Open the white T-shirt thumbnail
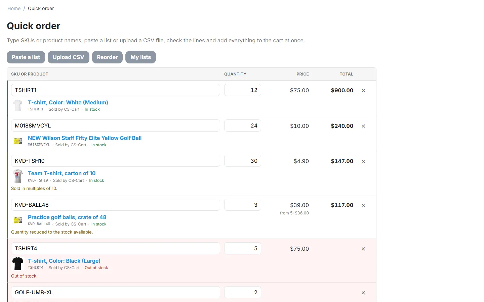Viewport: 484px width, 302px height. [18, 105]
